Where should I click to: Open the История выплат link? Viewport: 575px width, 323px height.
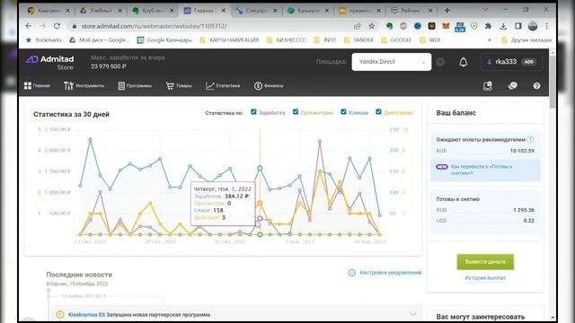coord(485,278)
